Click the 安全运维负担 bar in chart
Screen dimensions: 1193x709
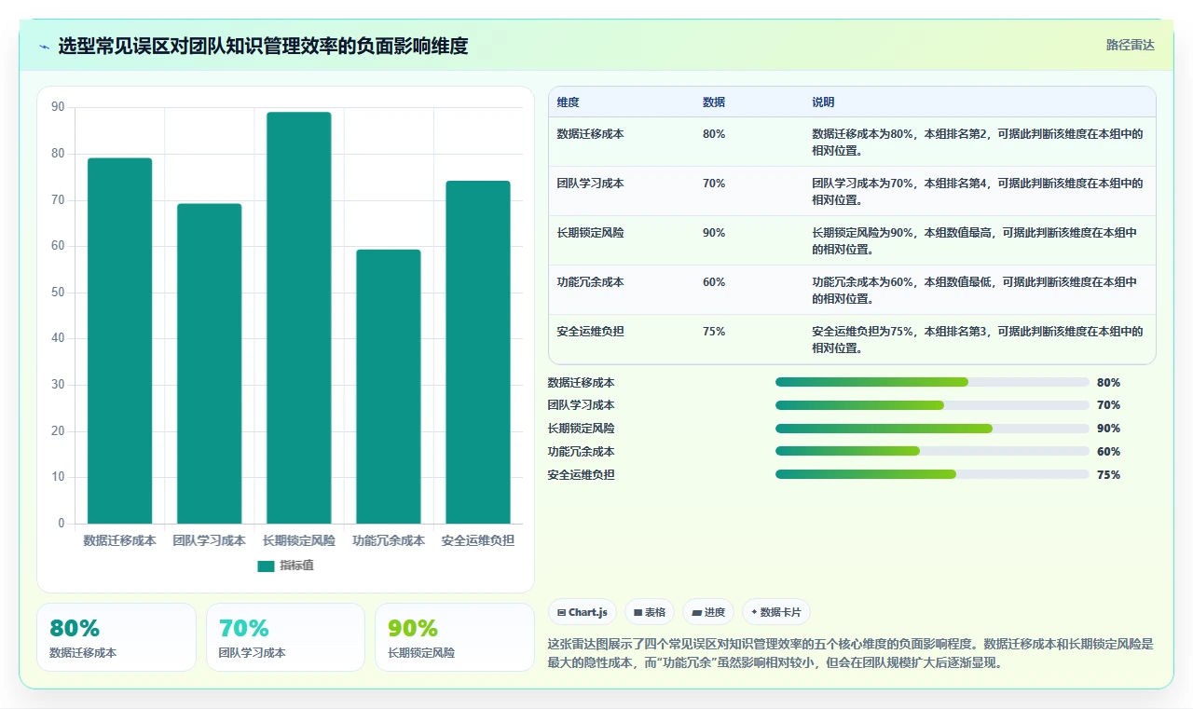477,352
